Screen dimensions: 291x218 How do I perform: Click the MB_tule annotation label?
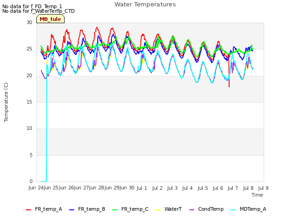click(50, 19)
